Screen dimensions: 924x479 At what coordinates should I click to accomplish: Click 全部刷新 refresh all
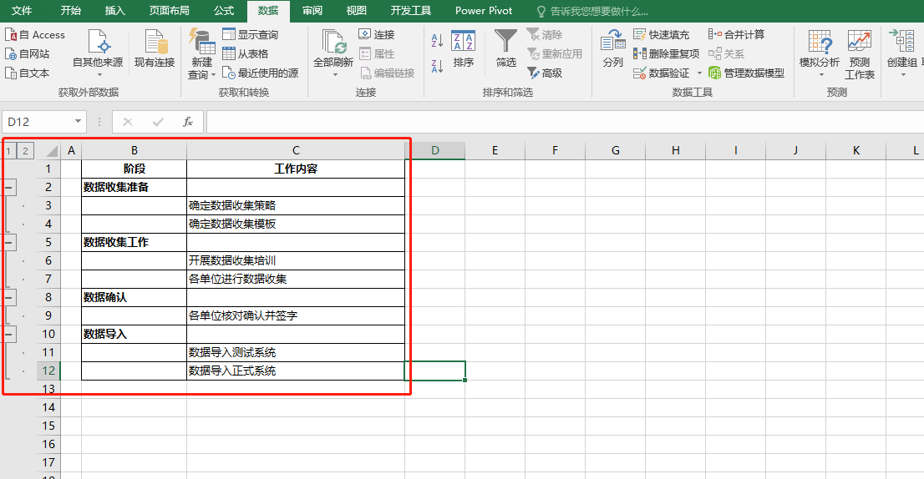point(333,54)
